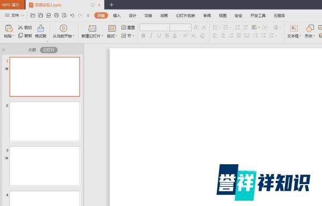322x206 pixels.
Task: Select the 幻灯片 Slides panel tab
Action: point(49,50)
